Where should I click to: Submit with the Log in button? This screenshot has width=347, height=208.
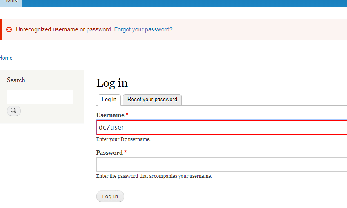point(110,196)
